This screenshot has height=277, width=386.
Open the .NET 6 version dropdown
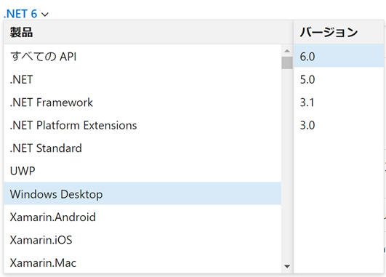pyautogui.click(x=26, y=14)
